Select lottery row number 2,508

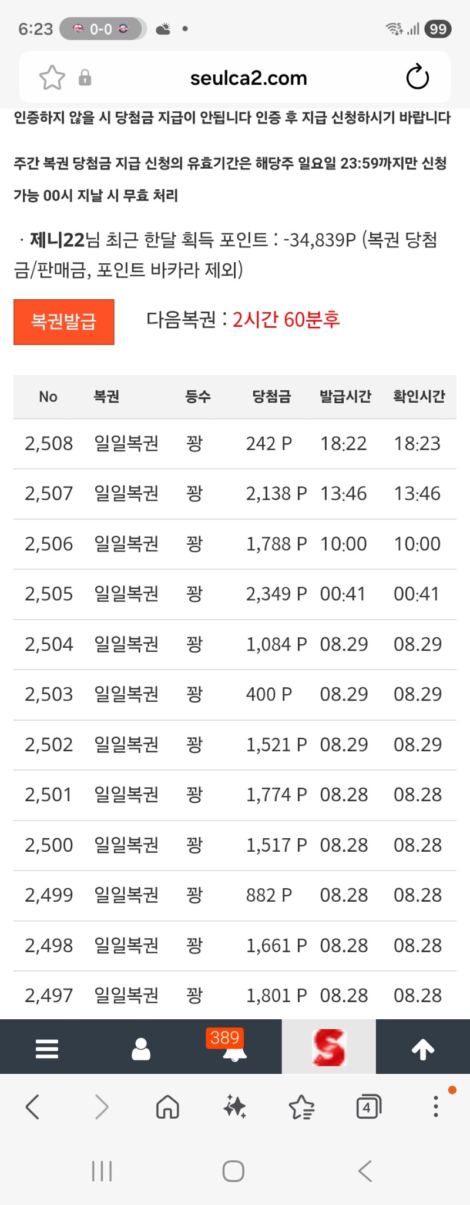tap(235, 444)
